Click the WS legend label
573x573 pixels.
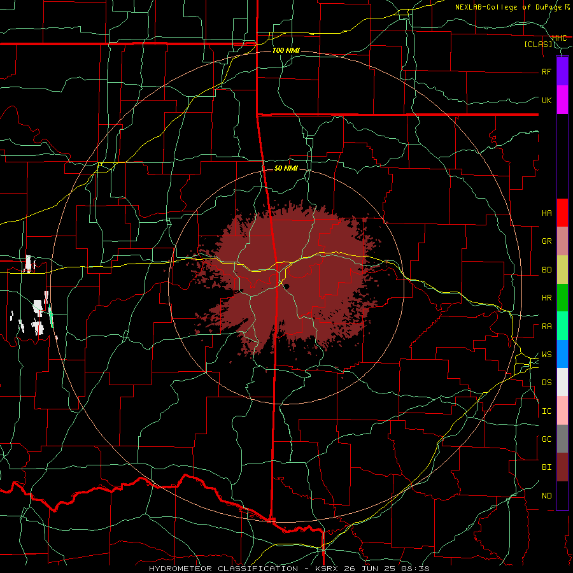[546, 355]
